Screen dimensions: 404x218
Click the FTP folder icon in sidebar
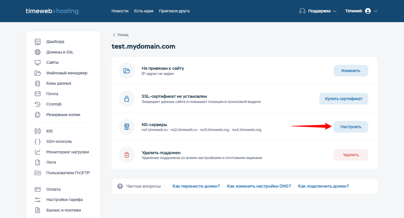[x=37, y=173]
